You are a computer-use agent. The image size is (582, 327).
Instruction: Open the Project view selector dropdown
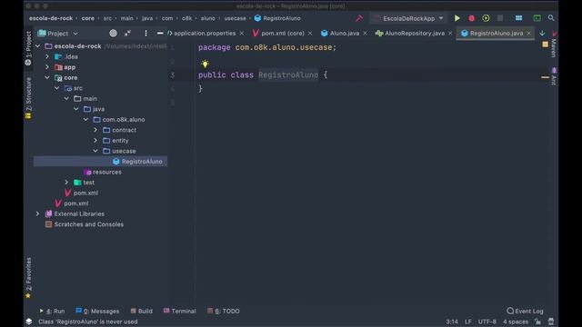58,34
